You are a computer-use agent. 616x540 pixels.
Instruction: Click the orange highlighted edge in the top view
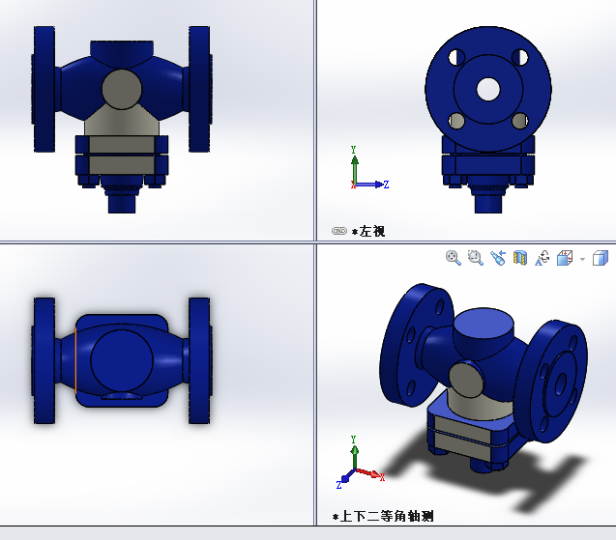(75, 360)
